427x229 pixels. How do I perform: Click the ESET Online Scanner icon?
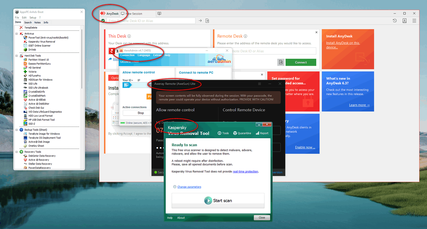[x=25, y=46]
